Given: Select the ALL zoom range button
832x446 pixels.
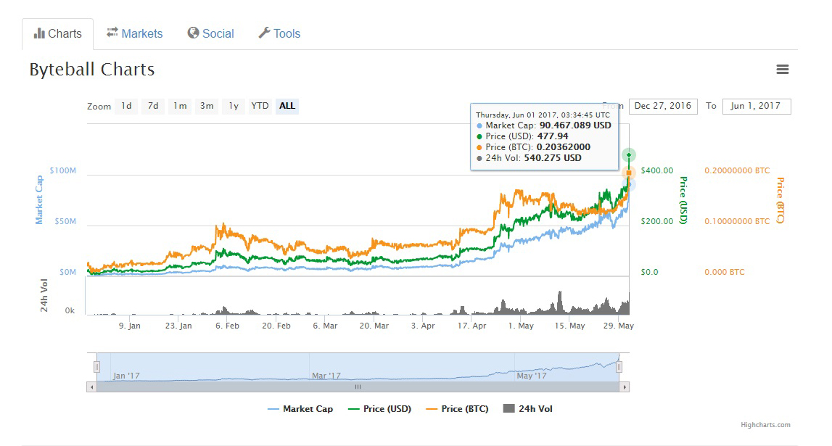Looking at the screenshot, I should (287, 106).
